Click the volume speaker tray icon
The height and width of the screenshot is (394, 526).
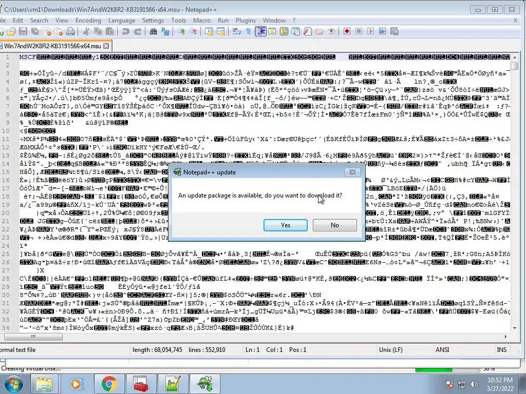point(474,384)
